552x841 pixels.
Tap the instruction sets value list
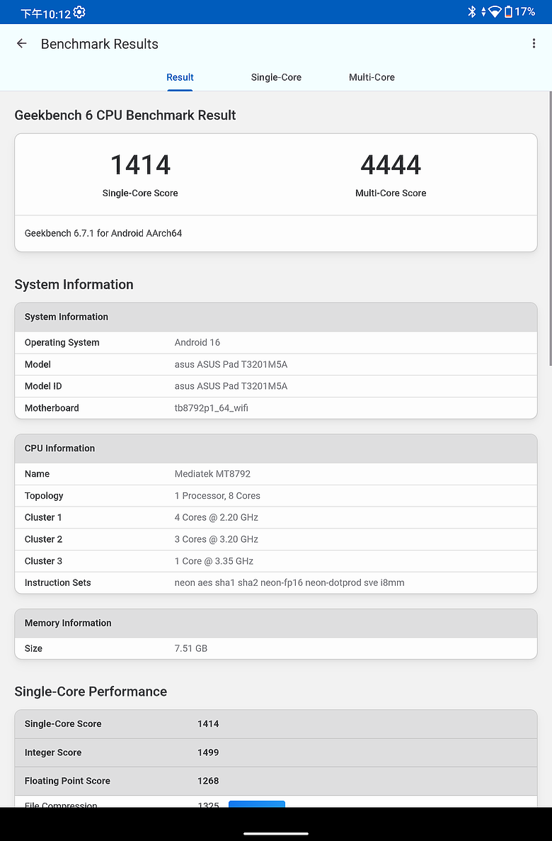click(289, 583)
